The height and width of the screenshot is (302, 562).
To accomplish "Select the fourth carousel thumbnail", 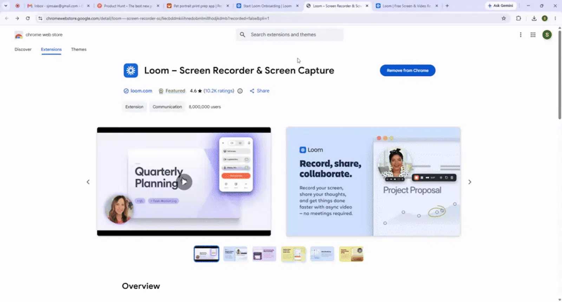I will 293,254.
